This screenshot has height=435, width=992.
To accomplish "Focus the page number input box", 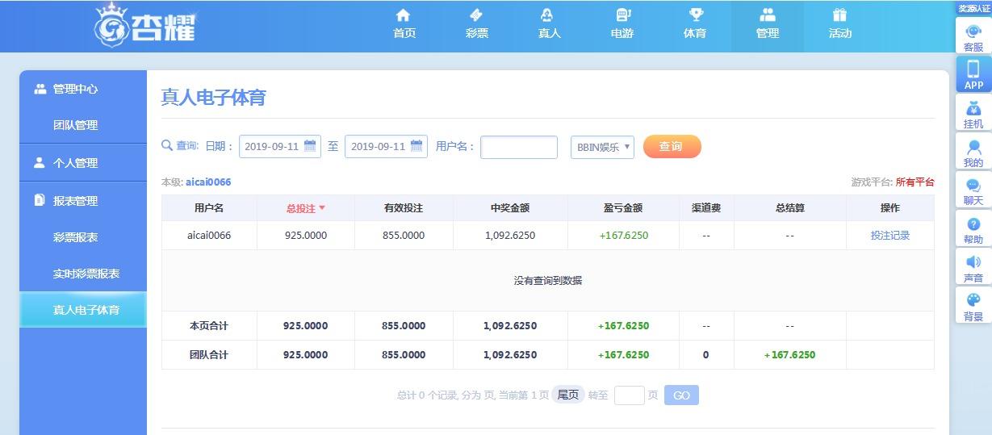I will pos(630,395).
